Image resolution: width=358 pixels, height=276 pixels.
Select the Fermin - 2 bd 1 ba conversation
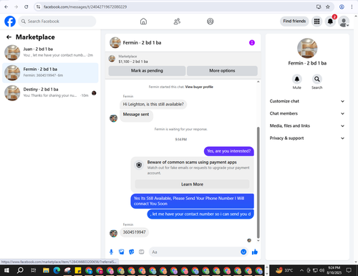(50, 72)
